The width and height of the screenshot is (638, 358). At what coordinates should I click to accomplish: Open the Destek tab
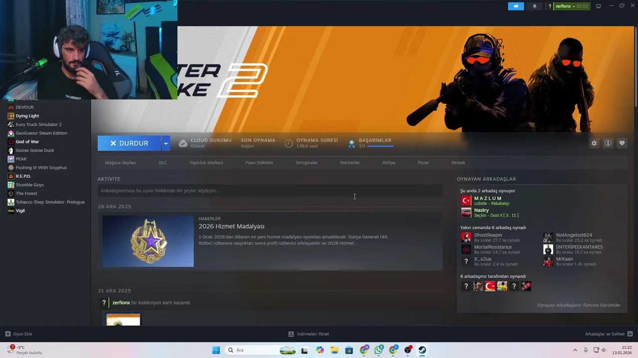pyautogui.click(x=458, y=163)
